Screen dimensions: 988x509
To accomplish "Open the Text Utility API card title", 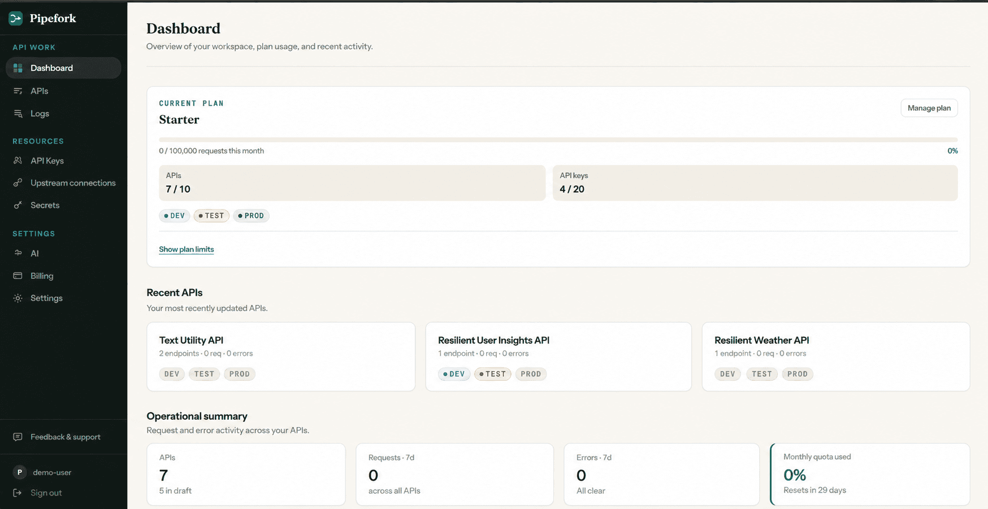I will (x=191, y=340).
